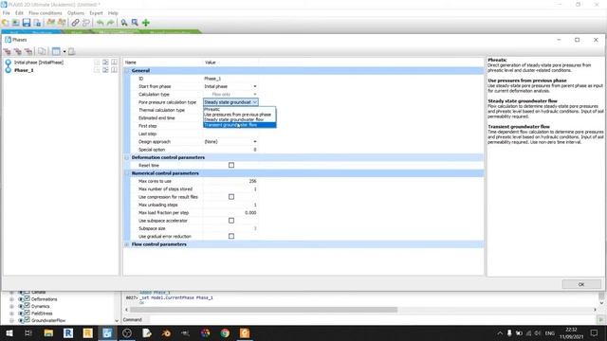607x341 pixels.
Task: Toggle Use compression for result files checkbox
Action: (x=231, y=197)
